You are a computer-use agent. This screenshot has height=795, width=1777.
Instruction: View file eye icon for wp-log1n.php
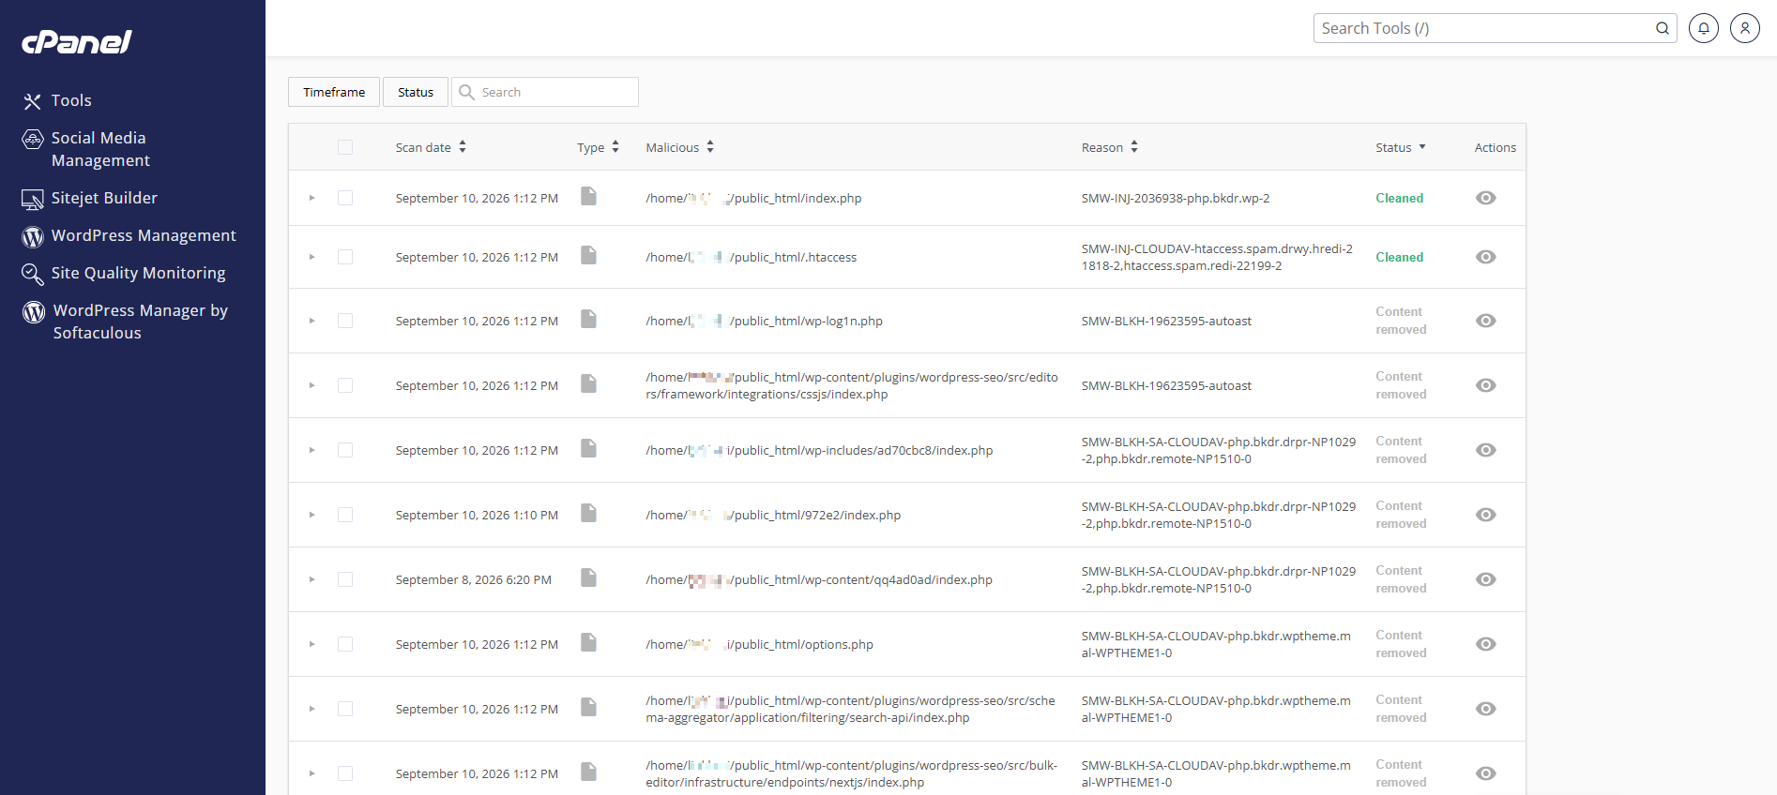coord(1485,321)
